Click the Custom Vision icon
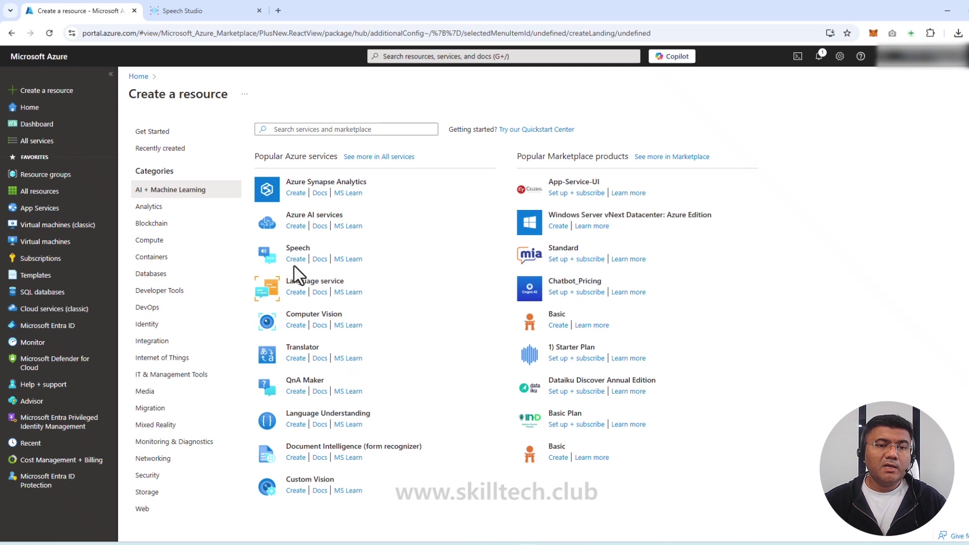This screenshot has width=969, height=545. tap(266, 486)
